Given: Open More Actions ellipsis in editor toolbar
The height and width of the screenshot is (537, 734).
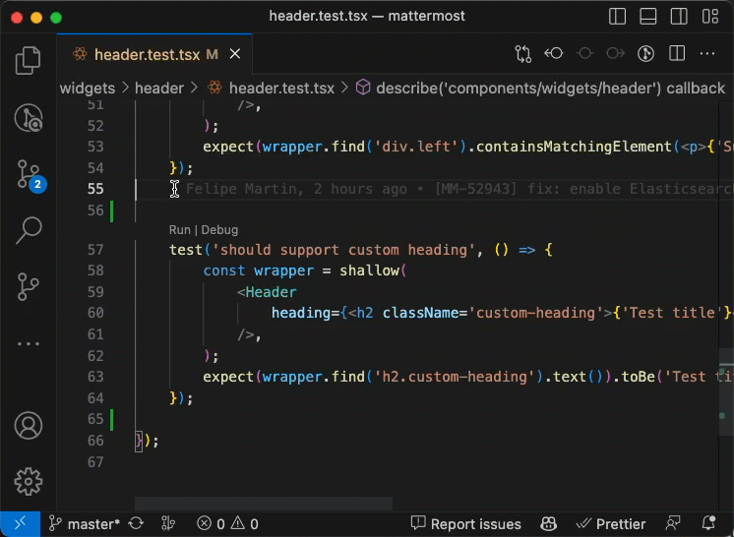Looking at the screenshot, I should point(707,53).
